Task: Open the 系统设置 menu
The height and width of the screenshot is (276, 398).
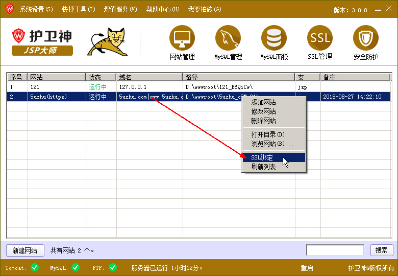Action: click(x=36, y=9)
